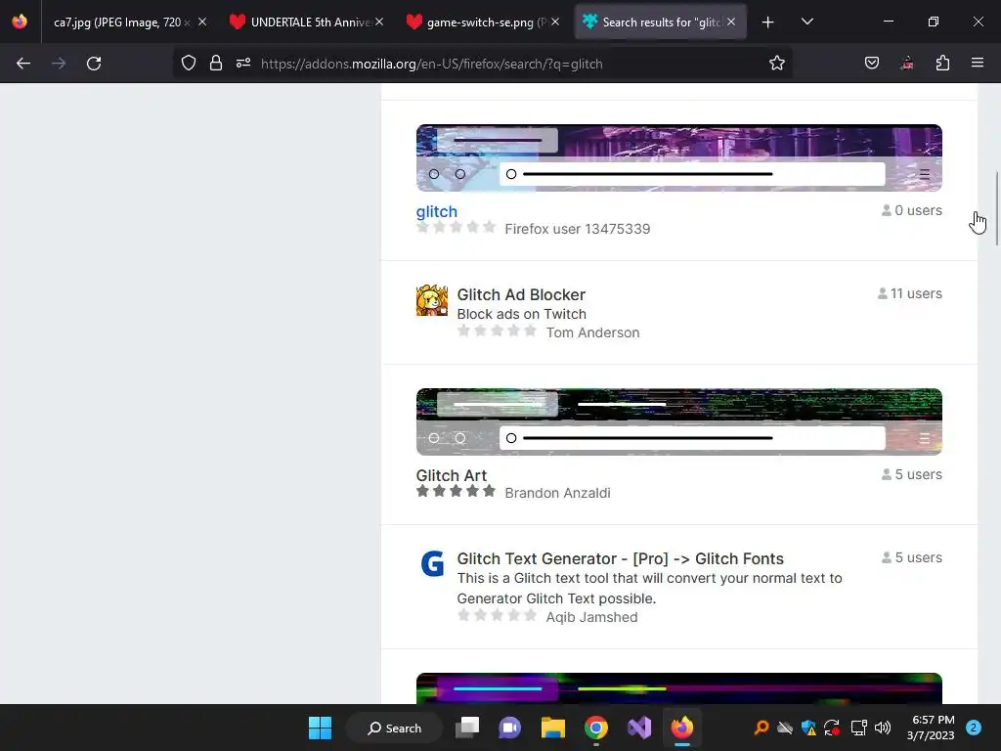The image size is (1001, 751).
Task: Click the 11 users count
Action: pos(910,293)
